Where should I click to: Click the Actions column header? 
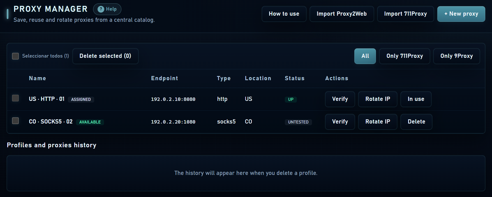coord(337,79)
